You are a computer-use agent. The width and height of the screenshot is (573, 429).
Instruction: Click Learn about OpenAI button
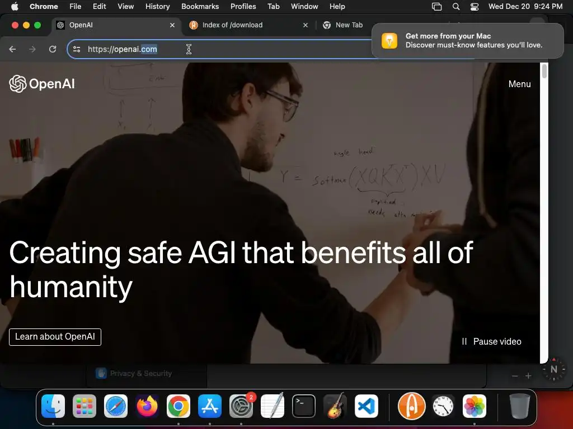point(55,337)
